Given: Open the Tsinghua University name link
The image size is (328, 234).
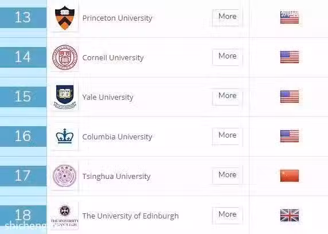Looking at the screenshot, I should click(x=116, y=176).
